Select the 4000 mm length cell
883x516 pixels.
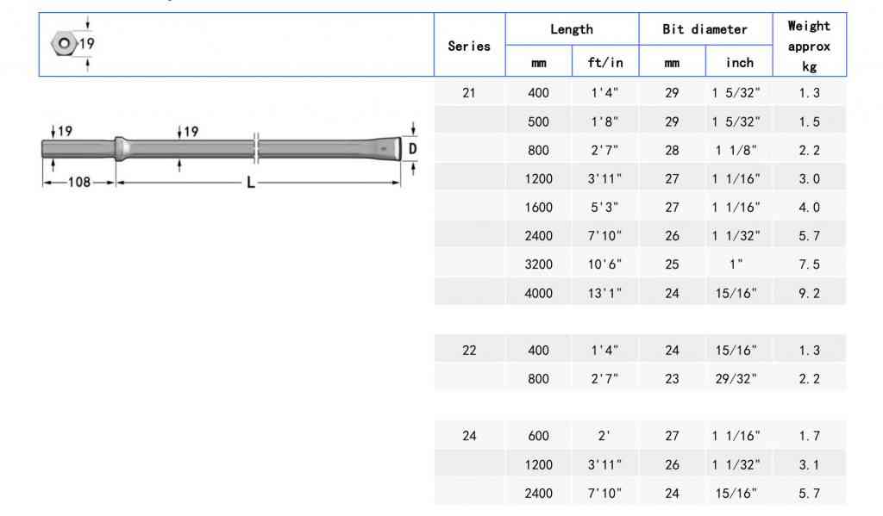[x=538, y=293]
